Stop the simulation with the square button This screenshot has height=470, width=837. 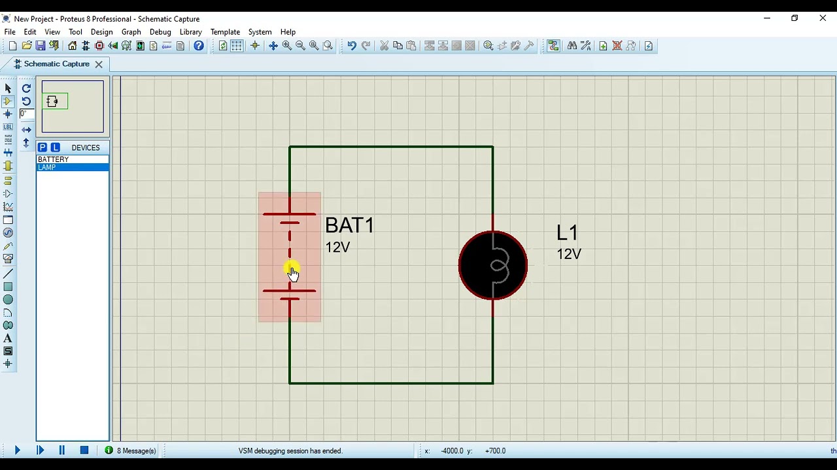tap(84, 450)
